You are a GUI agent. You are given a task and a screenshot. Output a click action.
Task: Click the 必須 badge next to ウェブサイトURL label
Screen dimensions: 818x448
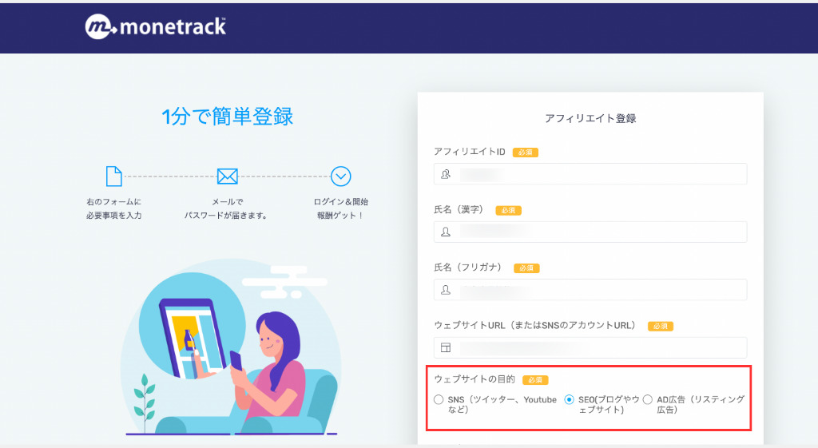[x=661, y=326]
